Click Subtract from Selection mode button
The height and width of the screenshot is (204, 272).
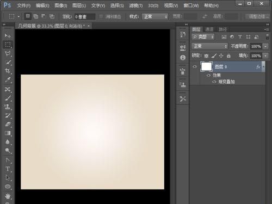click(x=44, y=16)
